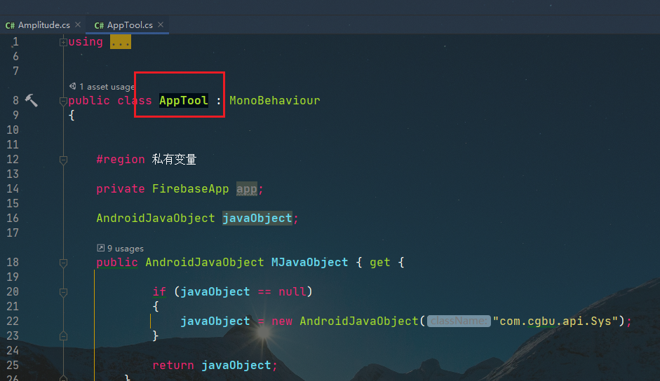Click the 'null' keyword on line 20

[292, 292]
